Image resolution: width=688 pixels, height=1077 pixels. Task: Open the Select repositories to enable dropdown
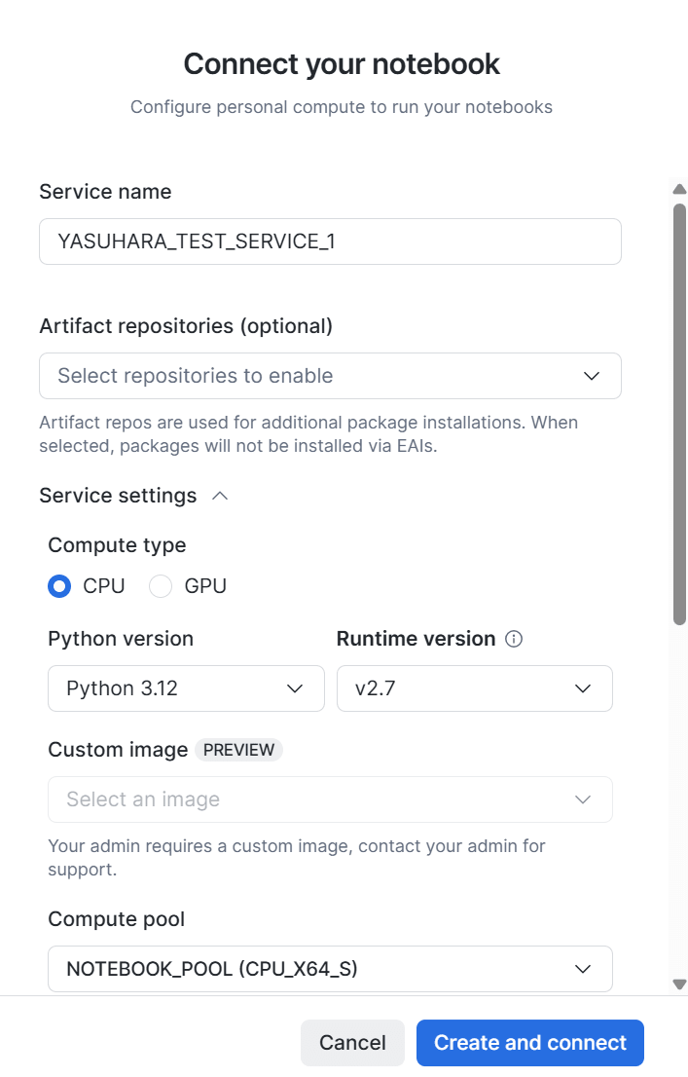(x=330, y=377)
